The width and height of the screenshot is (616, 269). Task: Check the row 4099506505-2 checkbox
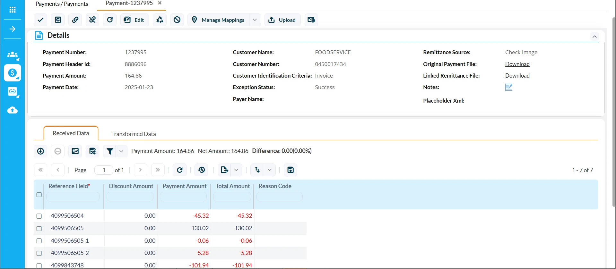(x=39, y=253)
